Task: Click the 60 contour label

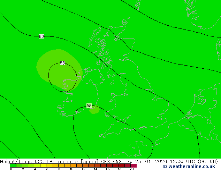Action: pyautogui.click(x=41, y=37)
